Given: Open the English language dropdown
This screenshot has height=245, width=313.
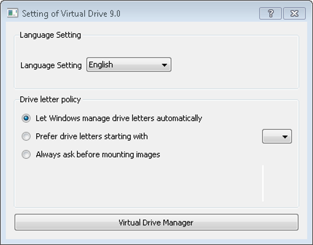Looking at the screenshot, I should point(129,65).
